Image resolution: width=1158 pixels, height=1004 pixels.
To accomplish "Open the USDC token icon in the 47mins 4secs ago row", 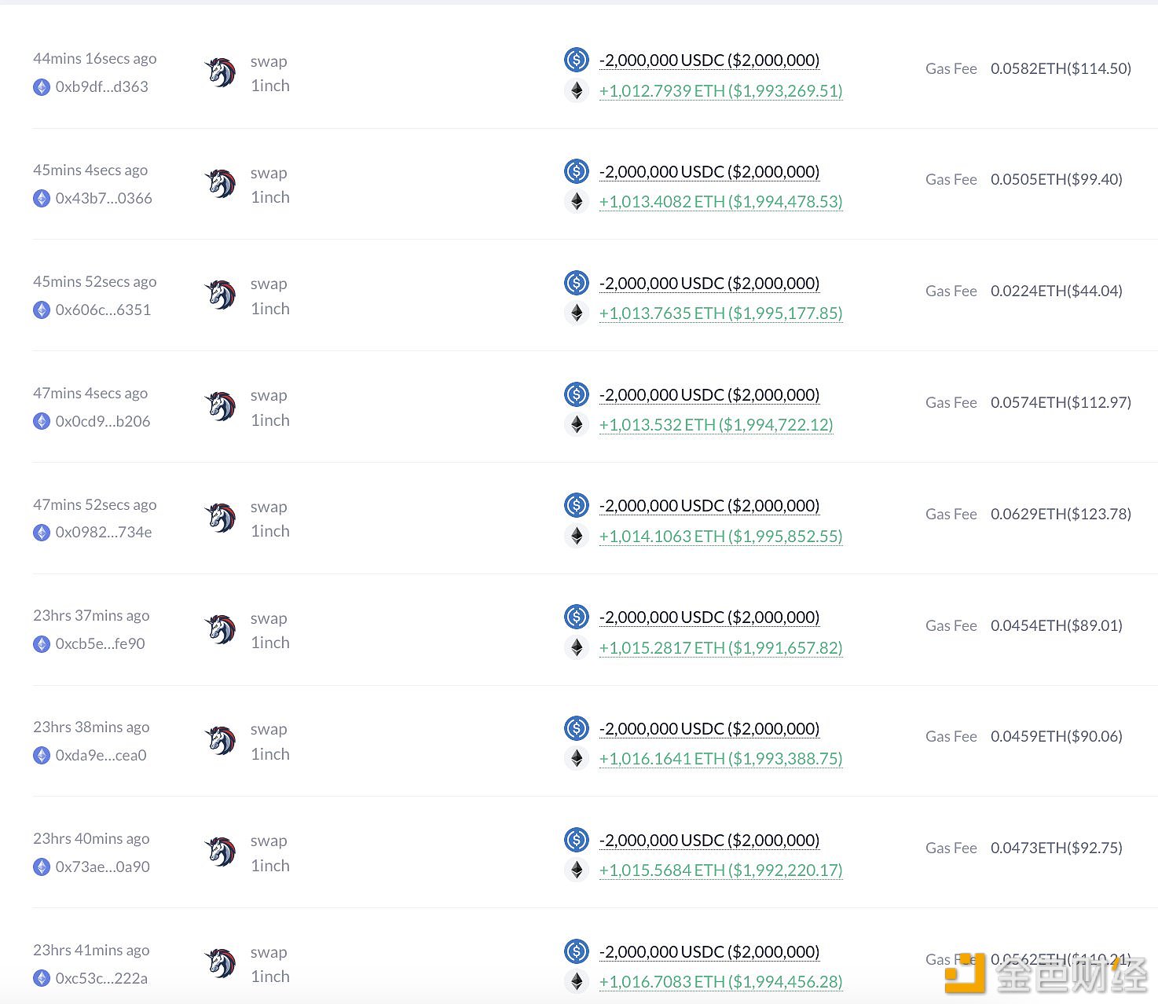I will pyautogui.click(x=577, y=394).
